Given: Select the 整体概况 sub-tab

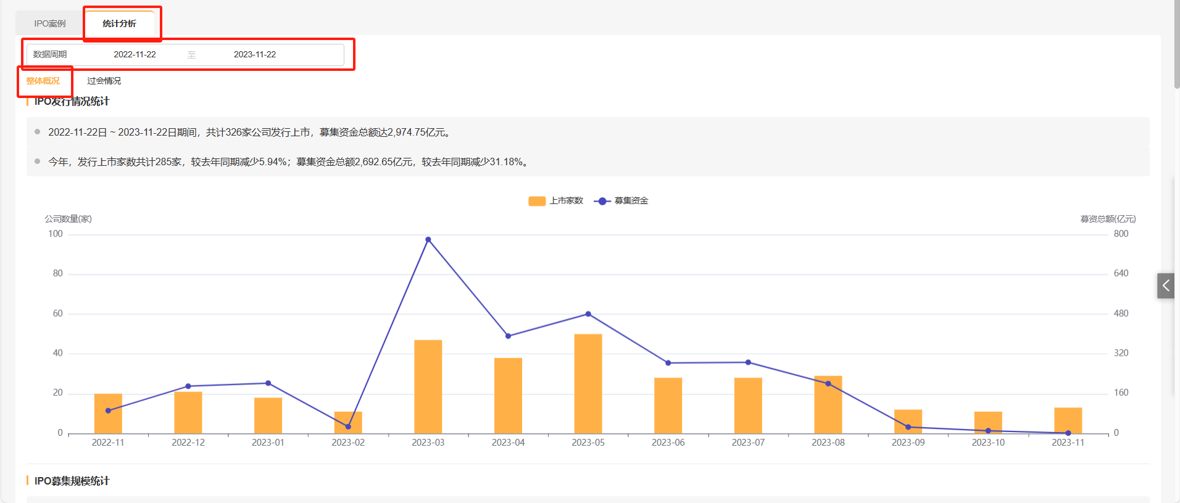Looking at the screenshot, I should point(43,81).
